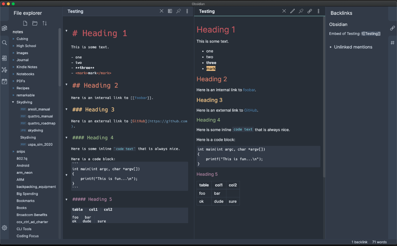This screenshot has width=397, height=246.
Task: Open today's daily note calendar icon
Action: (x=4, y=82)
